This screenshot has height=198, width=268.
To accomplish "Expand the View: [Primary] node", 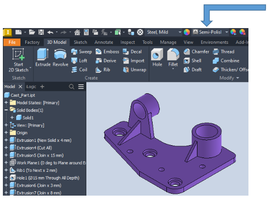I will coord(6,125).
